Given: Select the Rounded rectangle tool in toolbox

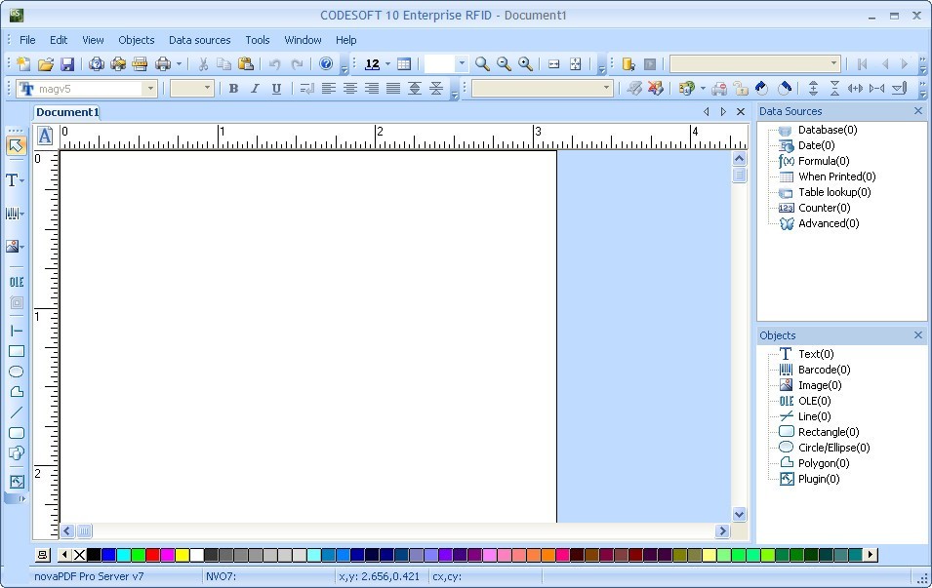Looking at the screenshot, I should coord(16,433).
